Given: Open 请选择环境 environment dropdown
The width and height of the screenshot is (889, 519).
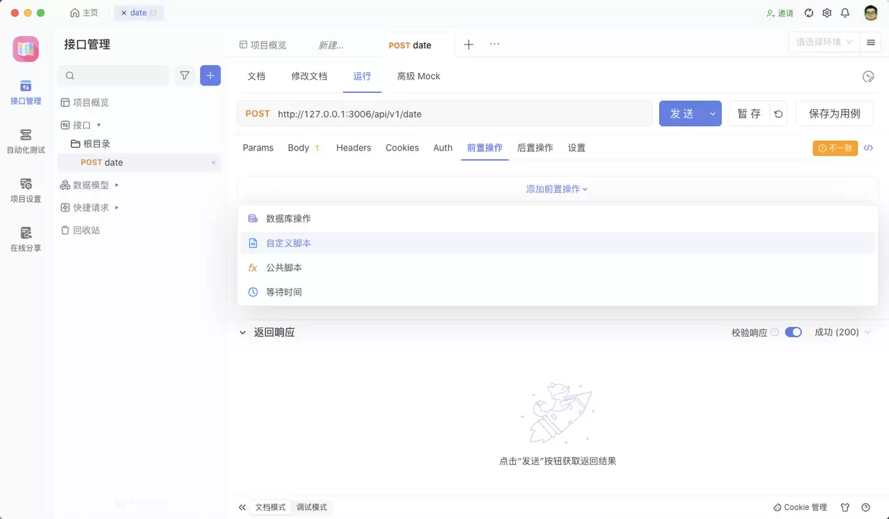Looking at the screenshot, I should tap(824, 42).
